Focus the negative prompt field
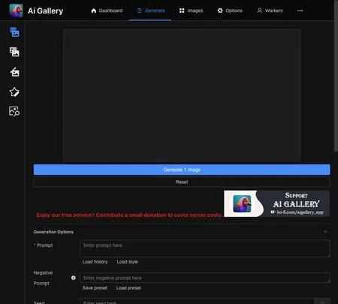338x304 pixels. point(205,278)
